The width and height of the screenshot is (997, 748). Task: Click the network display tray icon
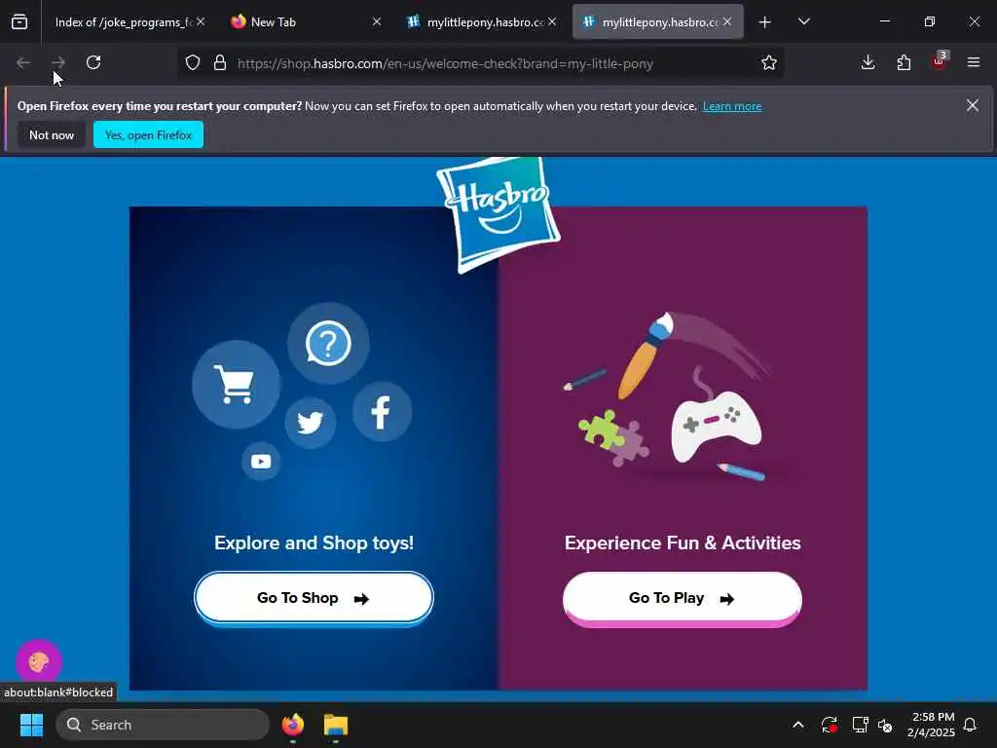point(860,725)
